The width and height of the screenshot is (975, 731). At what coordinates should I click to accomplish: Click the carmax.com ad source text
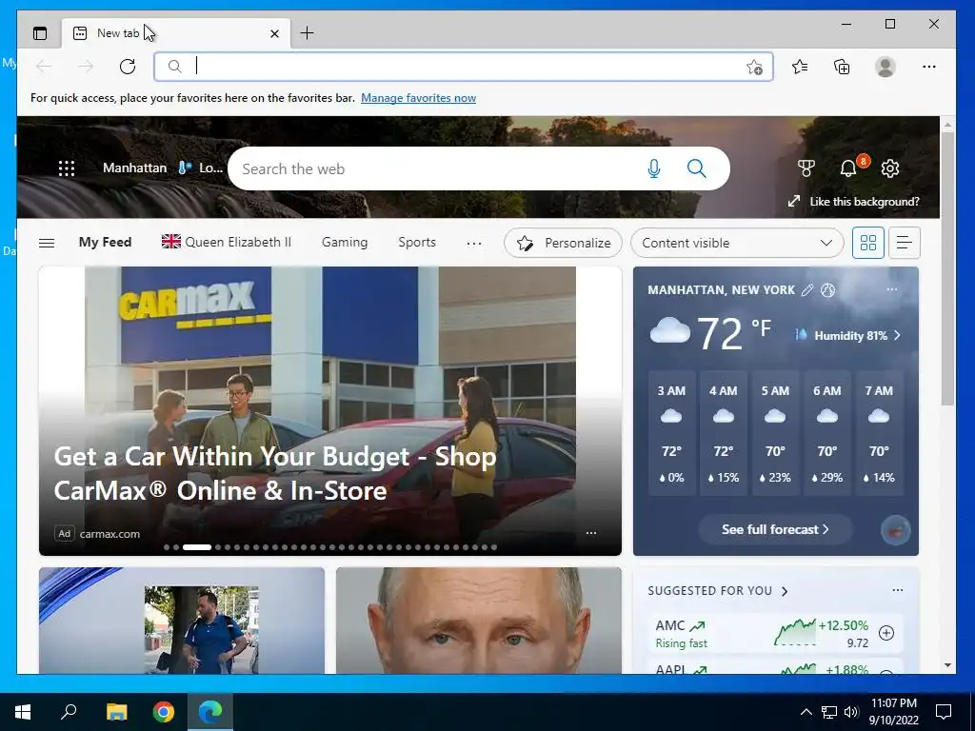[x=109, y=534]
